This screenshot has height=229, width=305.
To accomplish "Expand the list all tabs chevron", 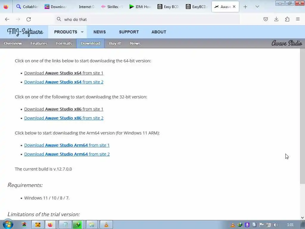I will (257, 7).
